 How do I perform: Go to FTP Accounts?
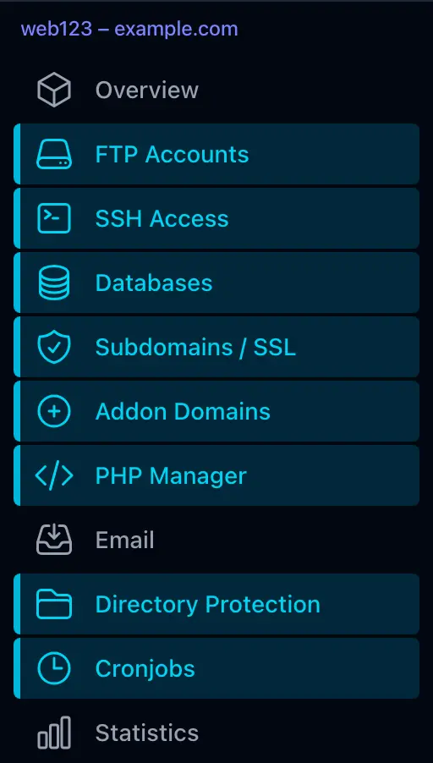click(x=216, y=154)
